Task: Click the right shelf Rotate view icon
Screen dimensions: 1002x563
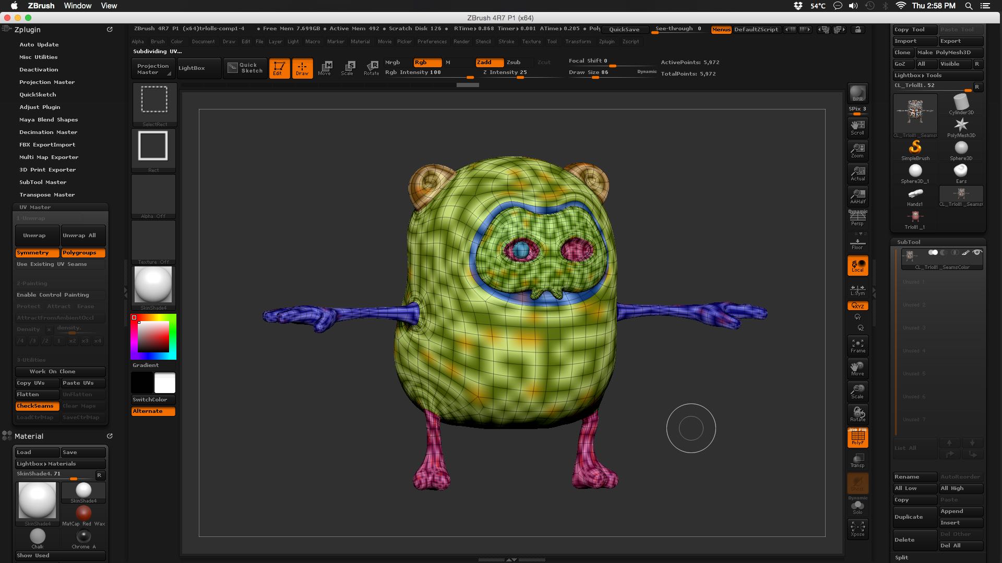Action: point(857,414)
